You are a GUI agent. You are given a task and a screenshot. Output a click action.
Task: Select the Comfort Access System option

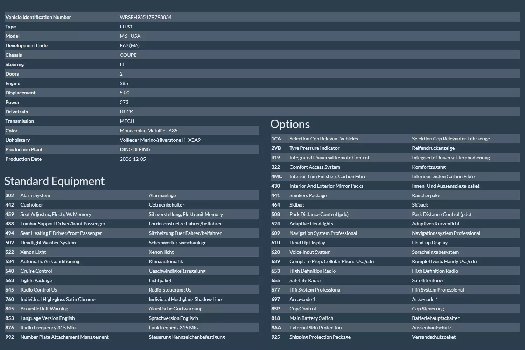[x=314, y=167]
